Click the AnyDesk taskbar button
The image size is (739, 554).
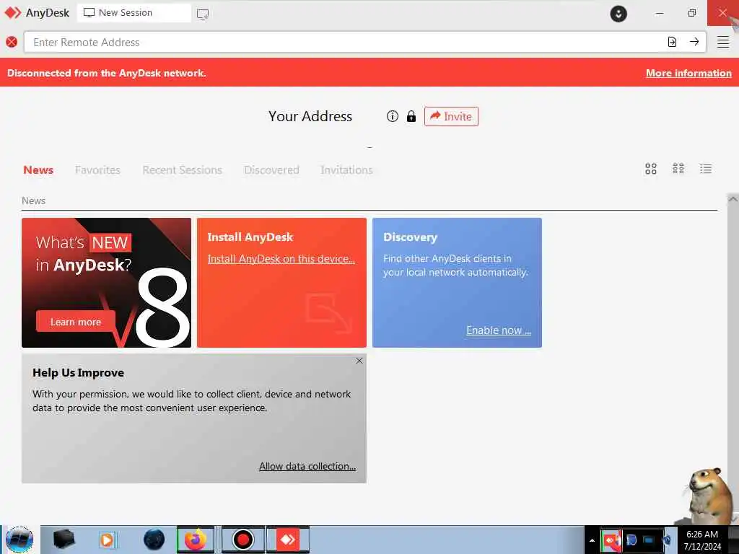(287, 540)
